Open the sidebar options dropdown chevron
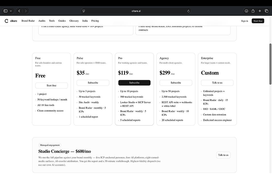The width and height of the screenshot is (272, 177). point(11,11)
